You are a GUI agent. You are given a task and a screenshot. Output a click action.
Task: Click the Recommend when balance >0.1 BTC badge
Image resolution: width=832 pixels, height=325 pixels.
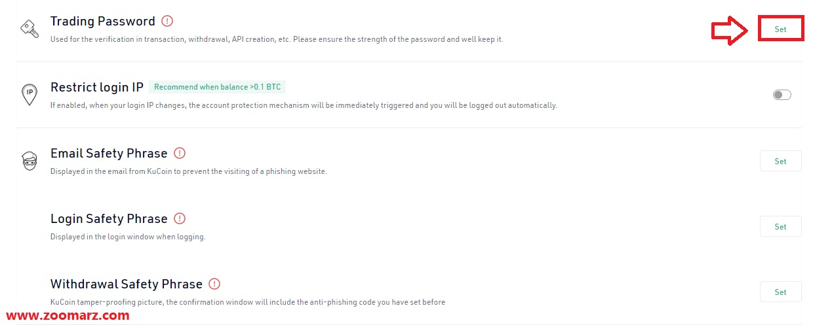(x=217, y=87)
